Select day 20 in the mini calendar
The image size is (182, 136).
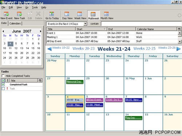point(21,53)
